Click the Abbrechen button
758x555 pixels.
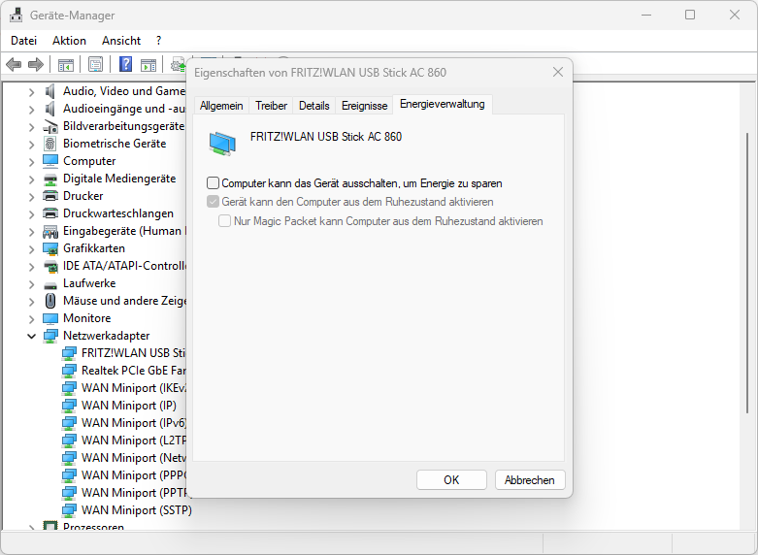coord(530,480)
